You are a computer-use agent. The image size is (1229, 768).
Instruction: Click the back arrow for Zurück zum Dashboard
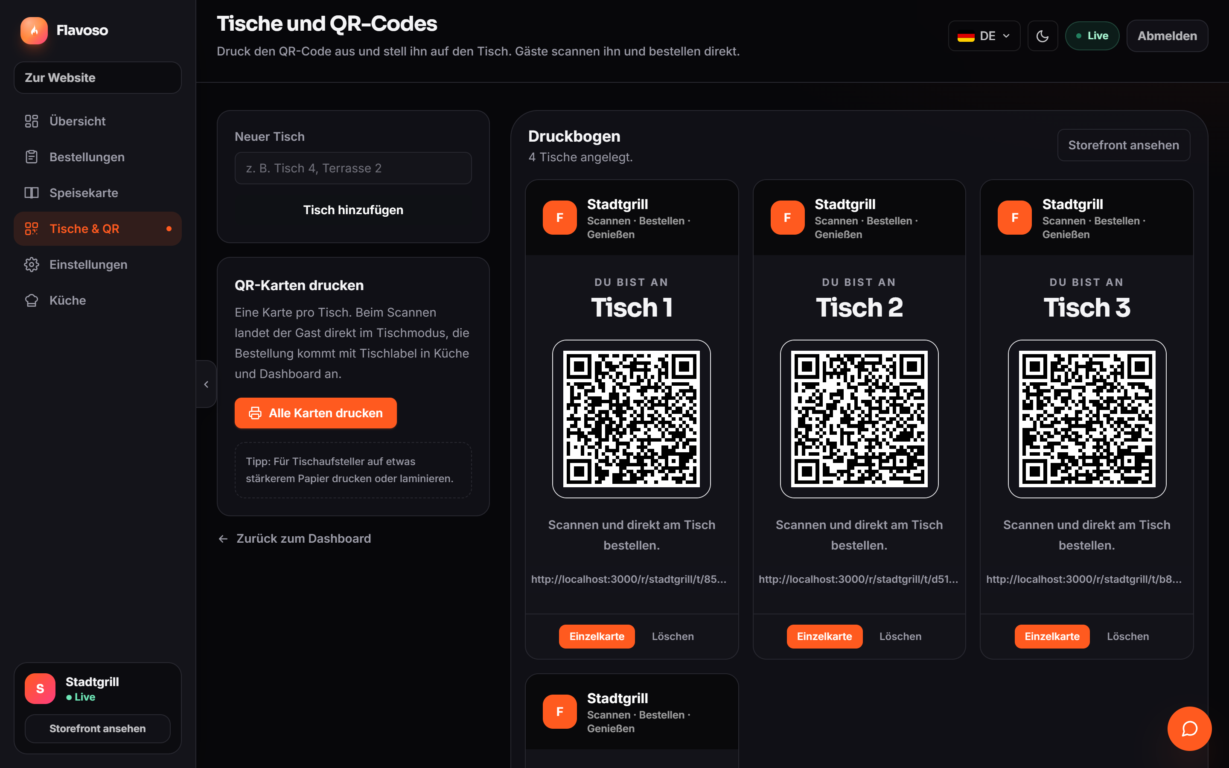[x=223, y=538]
